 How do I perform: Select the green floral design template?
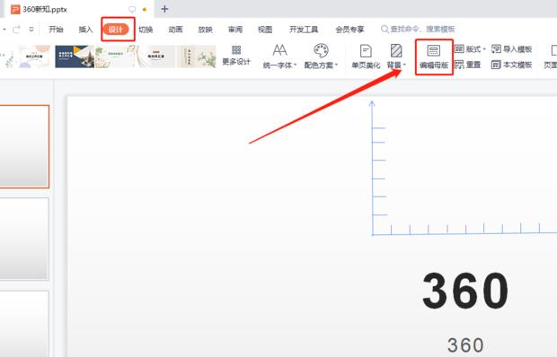point(116,57)
